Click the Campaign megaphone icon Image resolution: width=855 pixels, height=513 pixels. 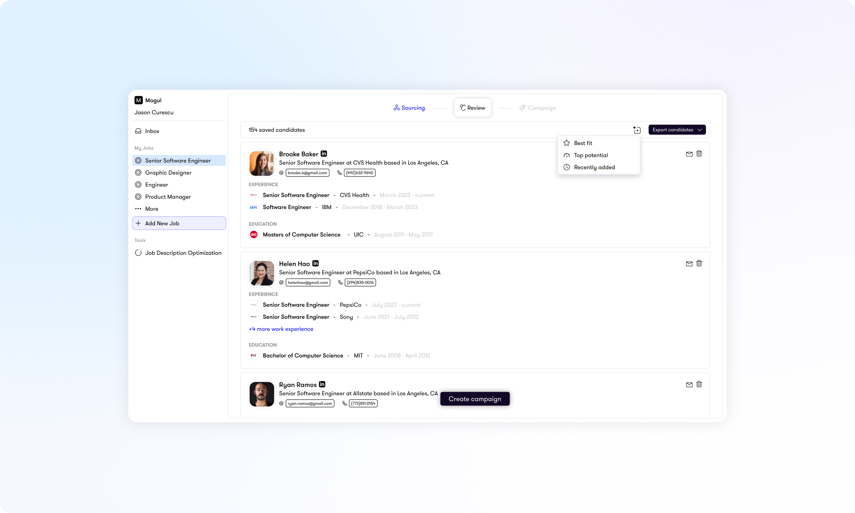point(522,108)
